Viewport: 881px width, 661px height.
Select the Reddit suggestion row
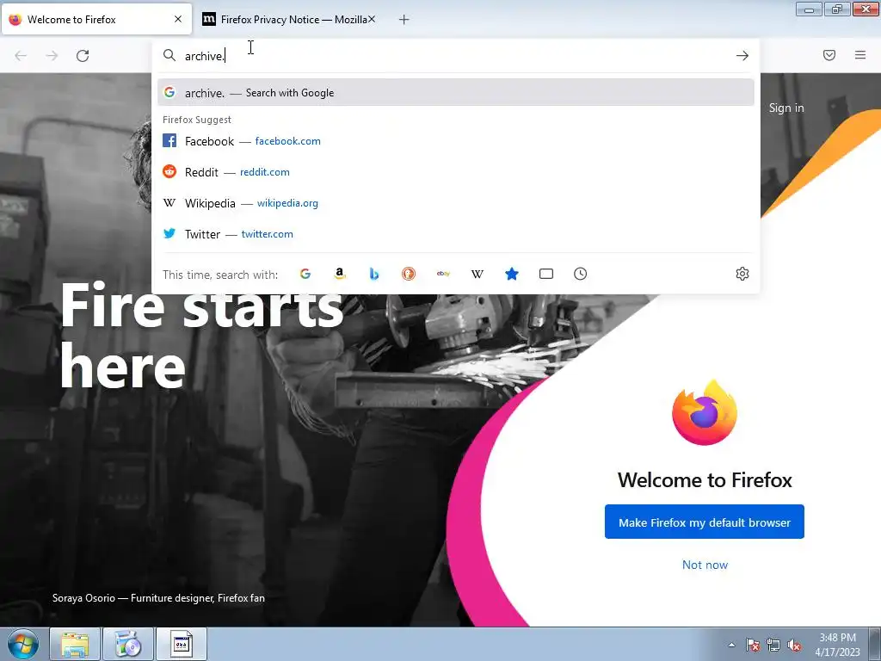point(456,172)
